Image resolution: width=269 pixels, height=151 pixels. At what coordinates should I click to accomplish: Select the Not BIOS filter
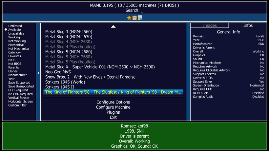pos(15,64)
